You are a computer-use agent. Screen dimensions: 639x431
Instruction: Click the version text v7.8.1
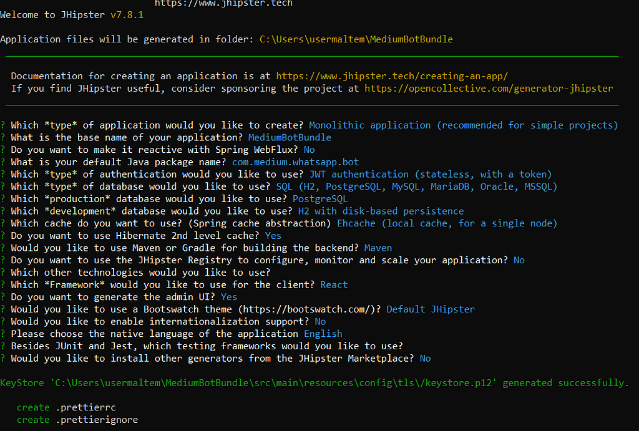click(x=127, y=15)
